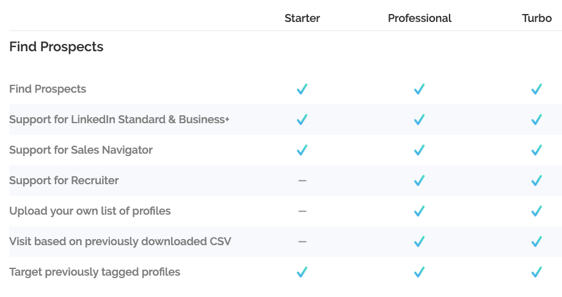Click the Find Prospects section heading
This screenshot has height=297, width=562.
point(56,47)
